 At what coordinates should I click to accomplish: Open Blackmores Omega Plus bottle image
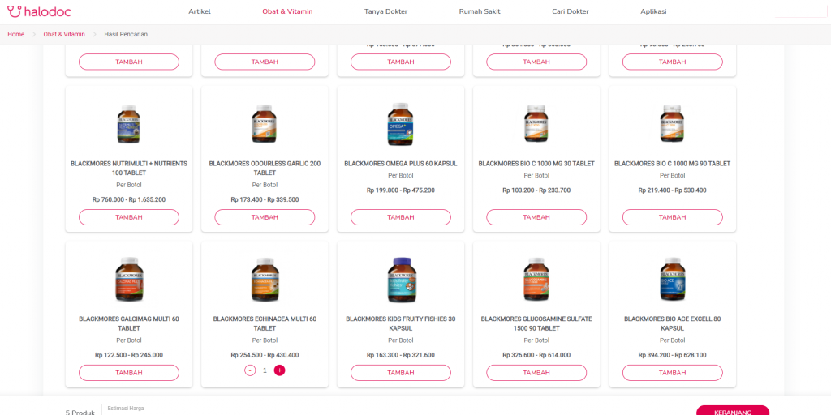[x=400, y=125]
